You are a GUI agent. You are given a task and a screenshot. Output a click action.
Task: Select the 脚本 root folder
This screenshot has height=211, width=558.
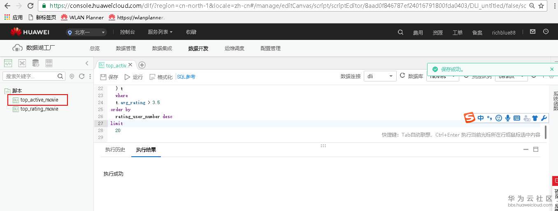click(x=17, y=90)
